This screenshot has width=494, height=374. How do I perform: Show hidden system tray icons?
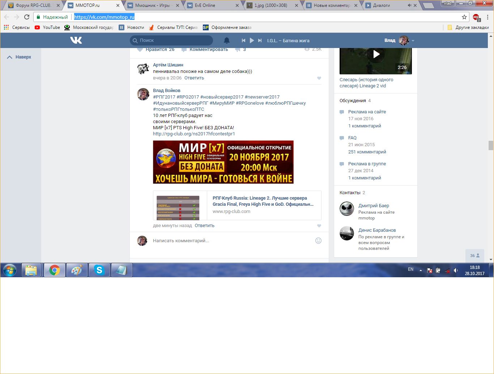click(x=421, y=270)
